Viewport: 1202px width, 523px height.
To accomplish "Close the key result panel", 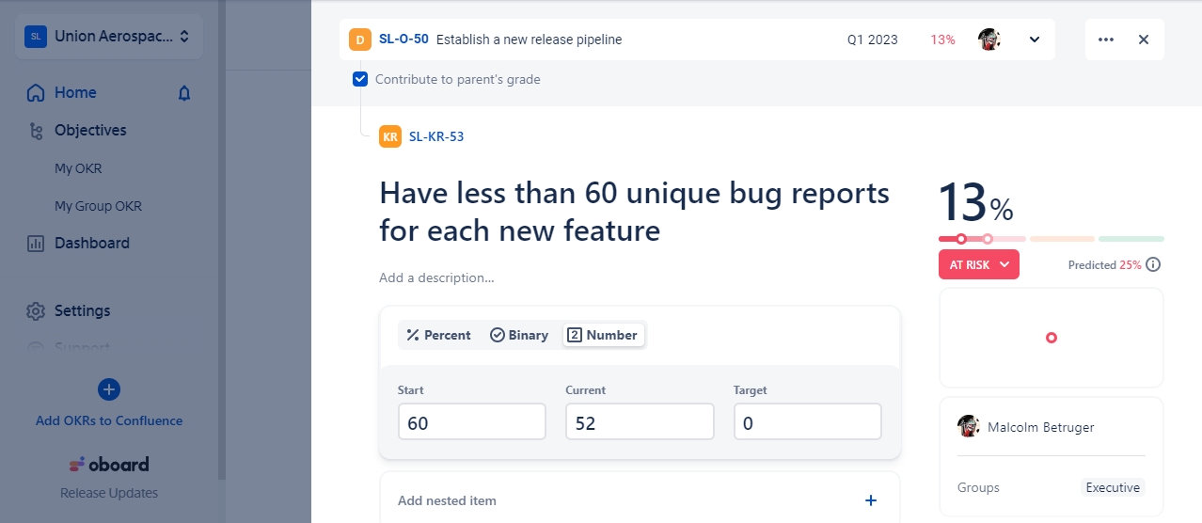I will coord(1144,40).
